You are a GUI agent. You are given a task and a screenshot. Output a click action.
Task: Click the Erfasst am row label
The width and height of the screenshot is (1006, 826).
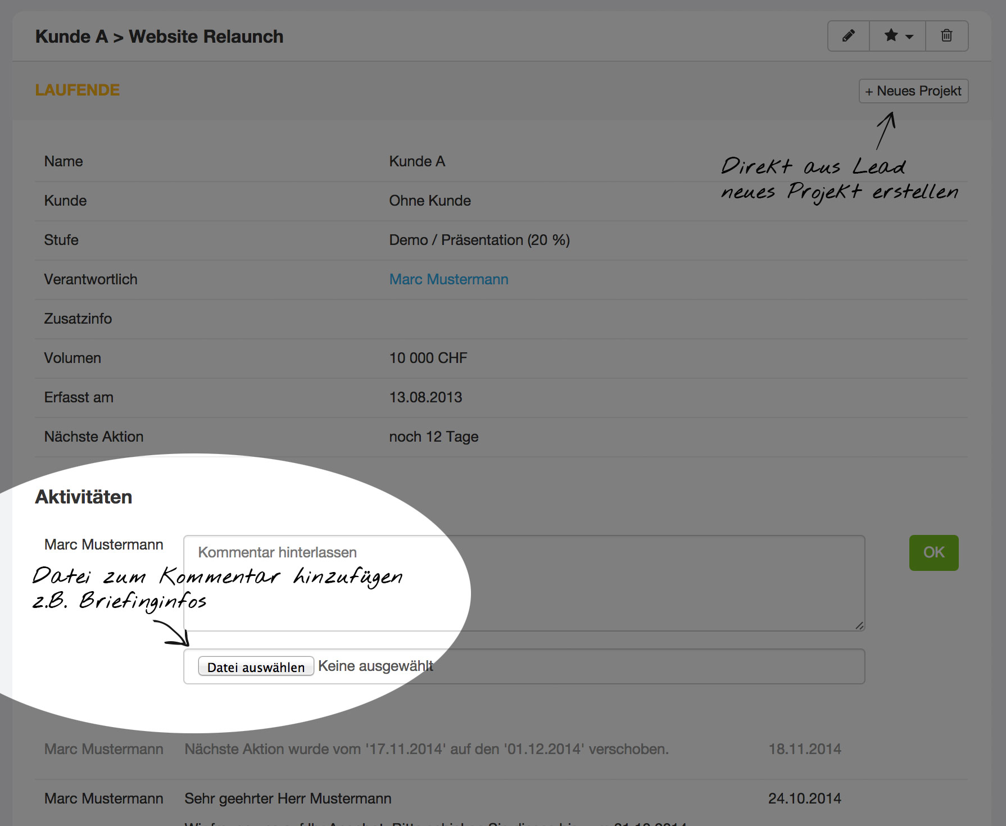[x=79, y=397]
